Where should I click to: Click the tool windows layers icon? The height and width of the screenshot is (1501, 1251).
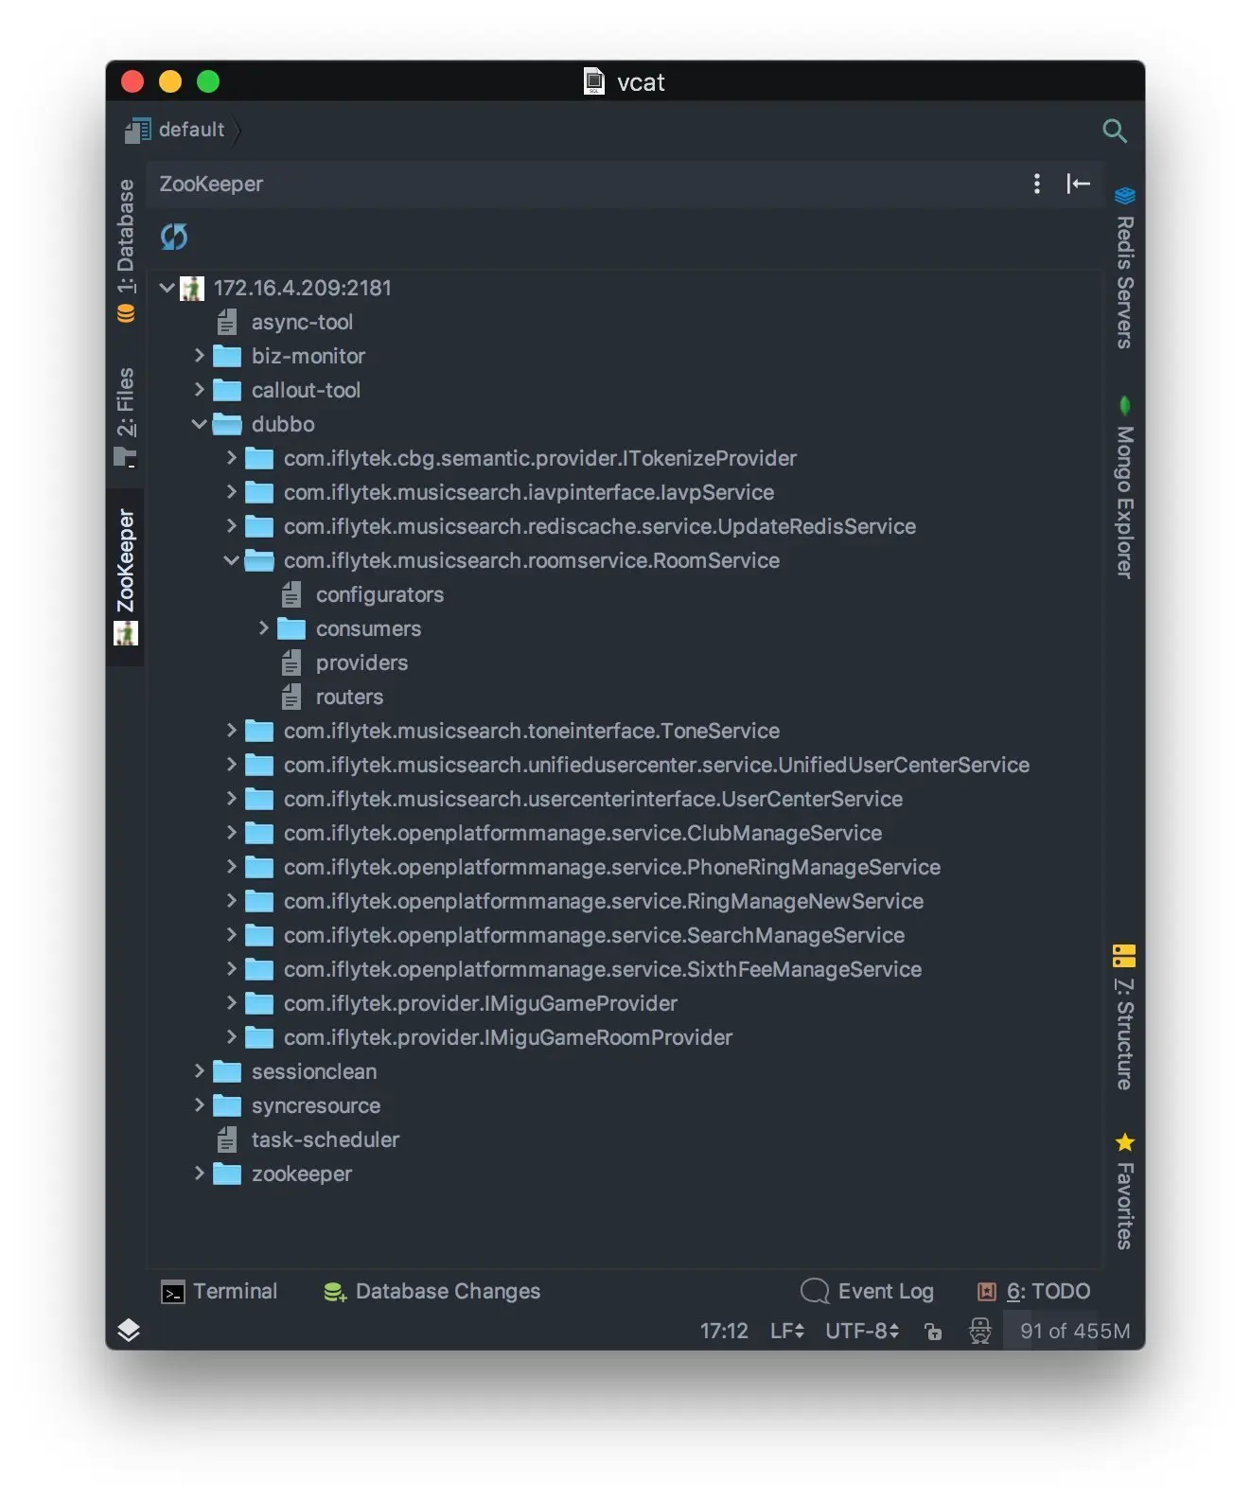coord(129,1330)
